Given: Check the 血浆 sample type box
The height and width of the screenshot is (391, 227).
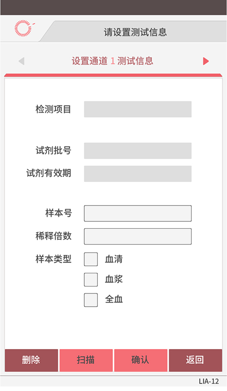Looking at the screenshot, I should [91, 279].
